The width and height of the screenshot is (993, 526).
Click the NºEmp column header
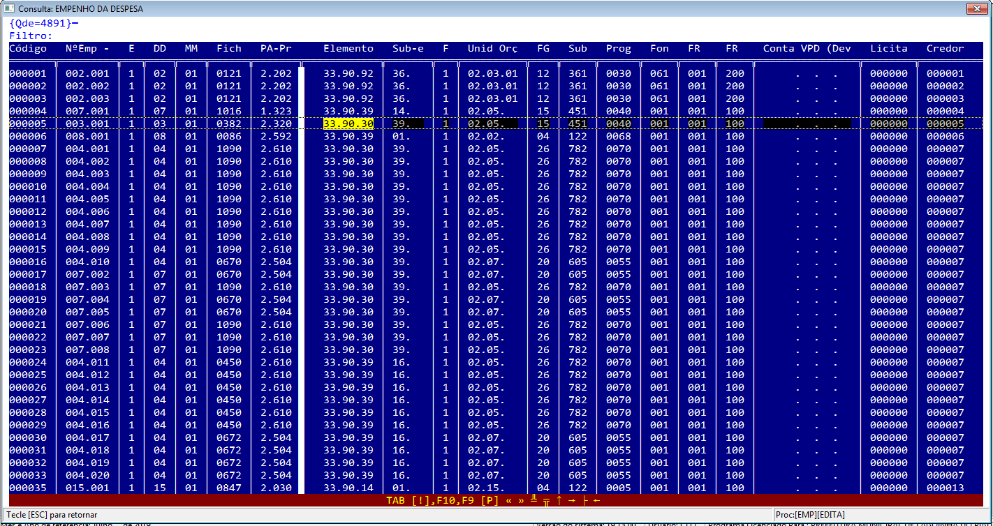87,49
